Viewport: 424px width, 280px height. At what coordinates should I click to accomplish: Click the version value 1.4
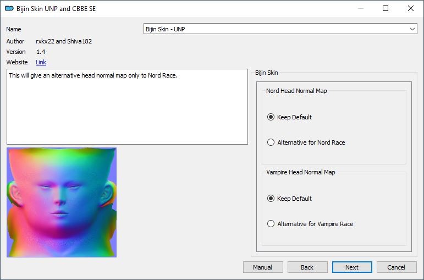tap(41, 52)
